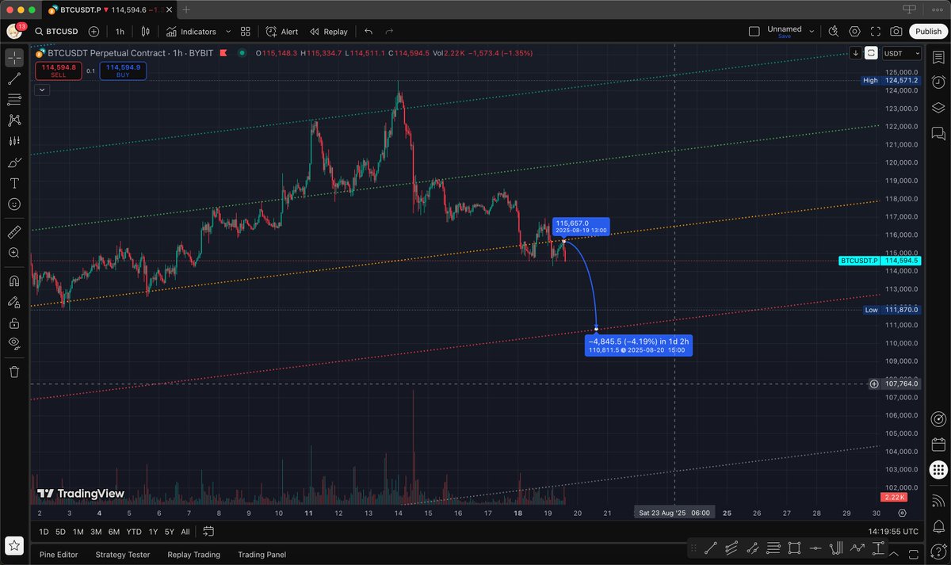Select the 1M date range
Screen dimensions: 951x565
tap(78, 532)
